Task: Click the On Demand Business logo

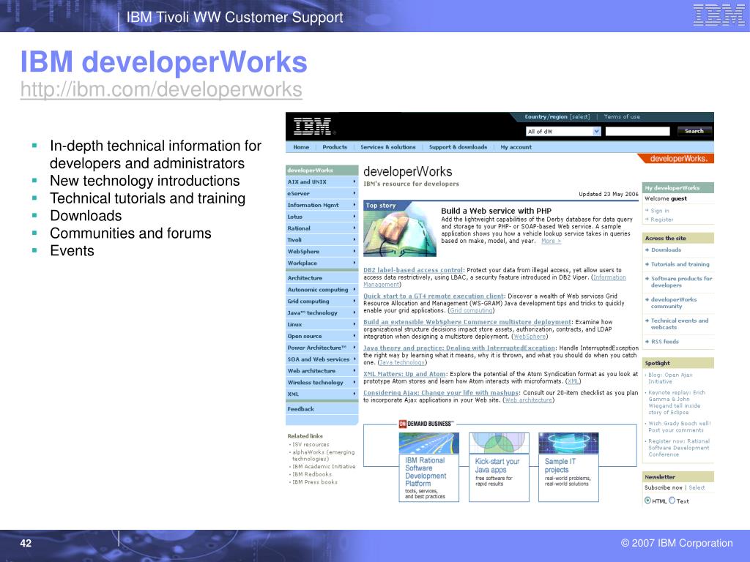Action: 426,424
